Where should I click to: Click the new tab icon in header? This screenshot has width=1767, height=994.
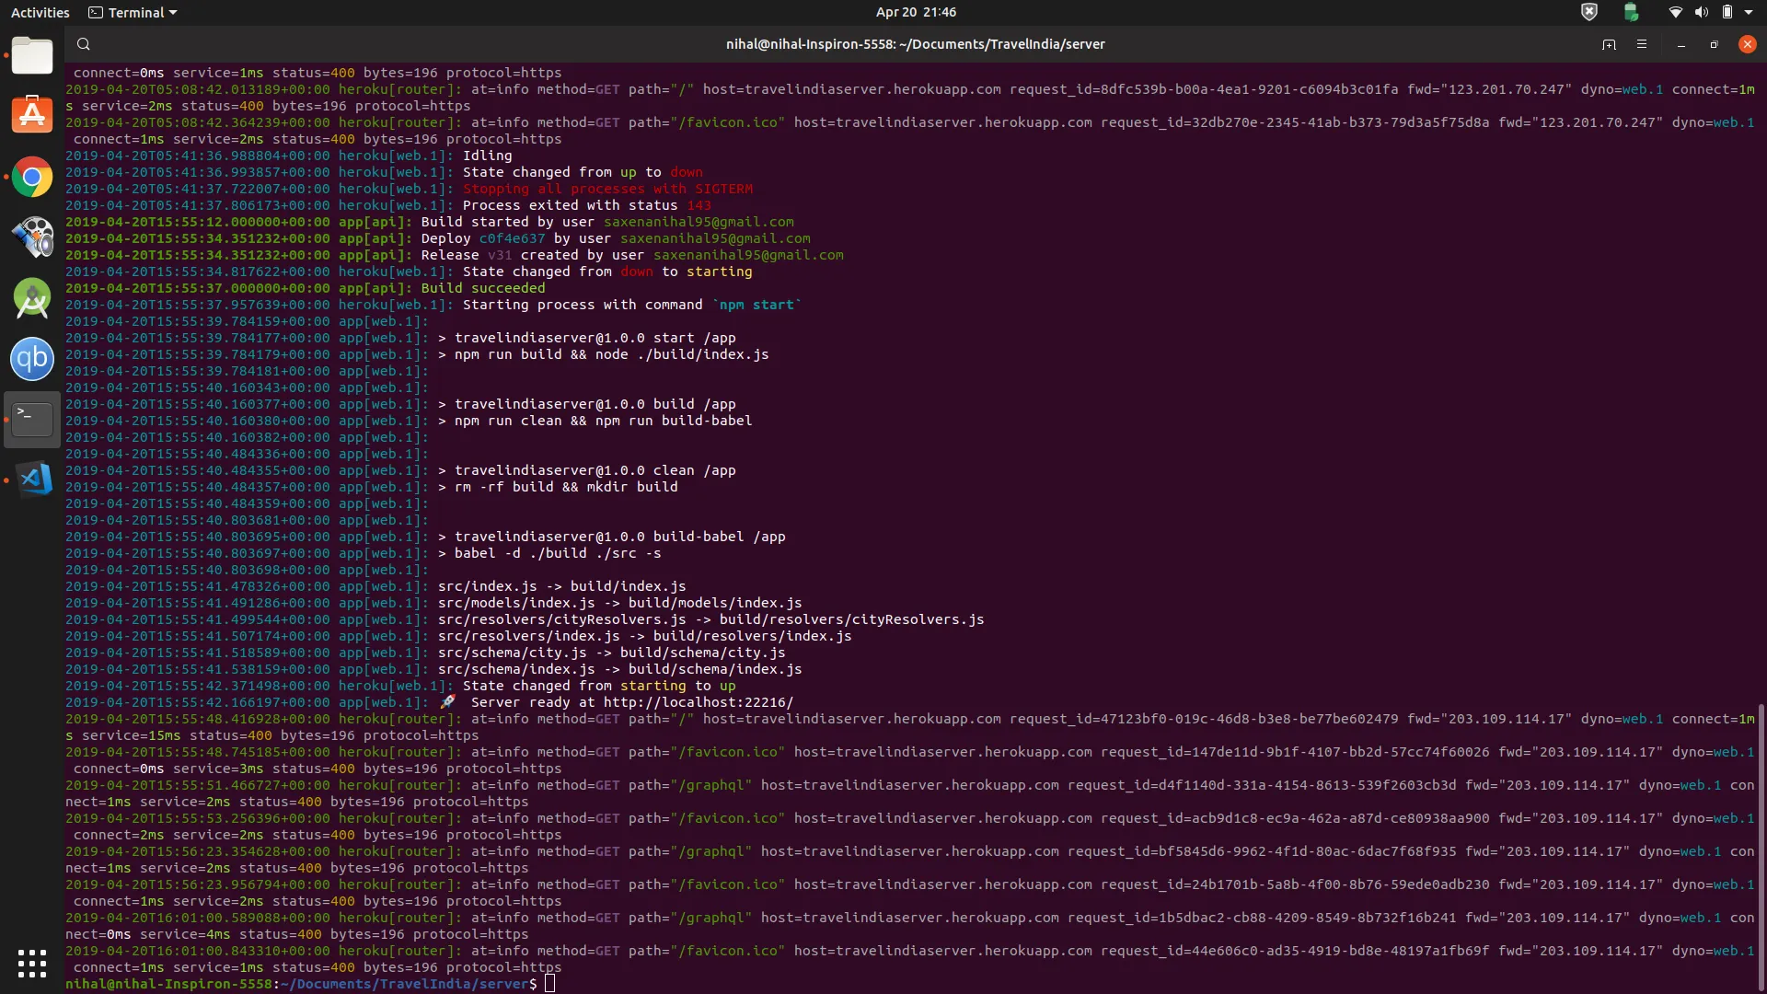coord(1609,44)
